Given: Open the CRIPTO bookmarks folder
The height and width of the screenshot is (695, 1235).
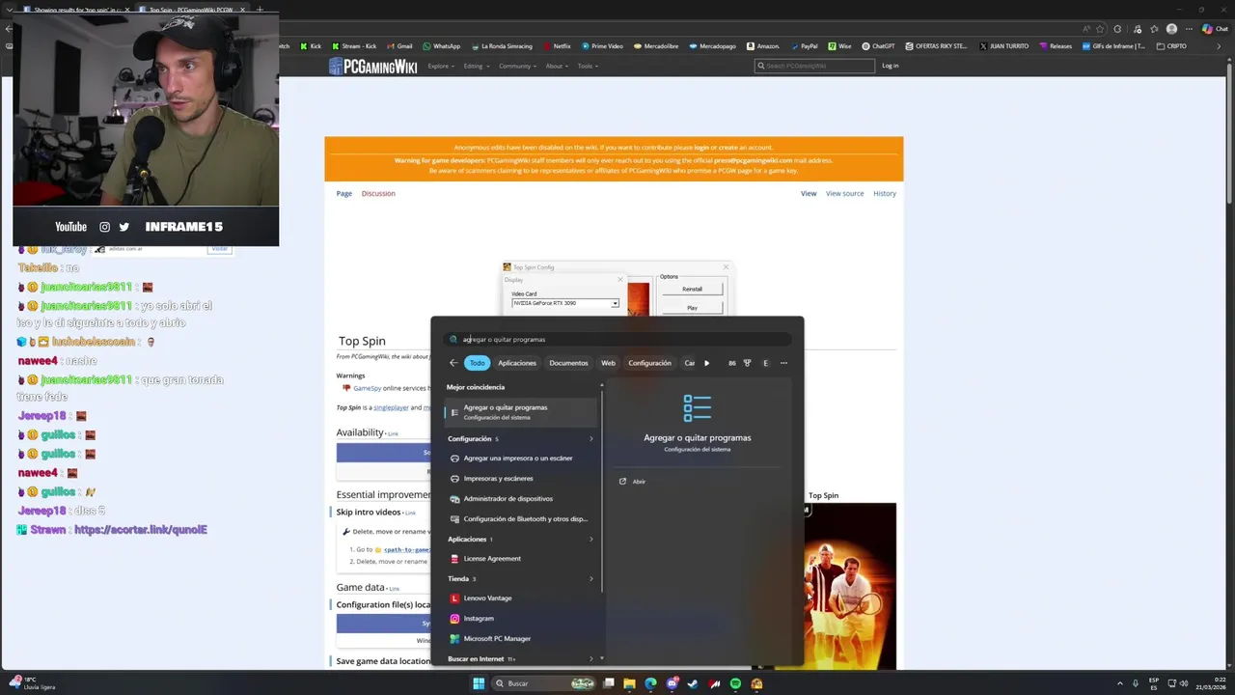Looking at the screenshot, I should click(1171, 46).
